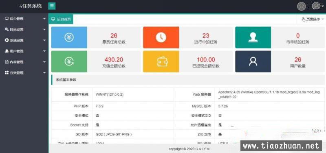Click the 用户数量 label

tap(298, 66)
